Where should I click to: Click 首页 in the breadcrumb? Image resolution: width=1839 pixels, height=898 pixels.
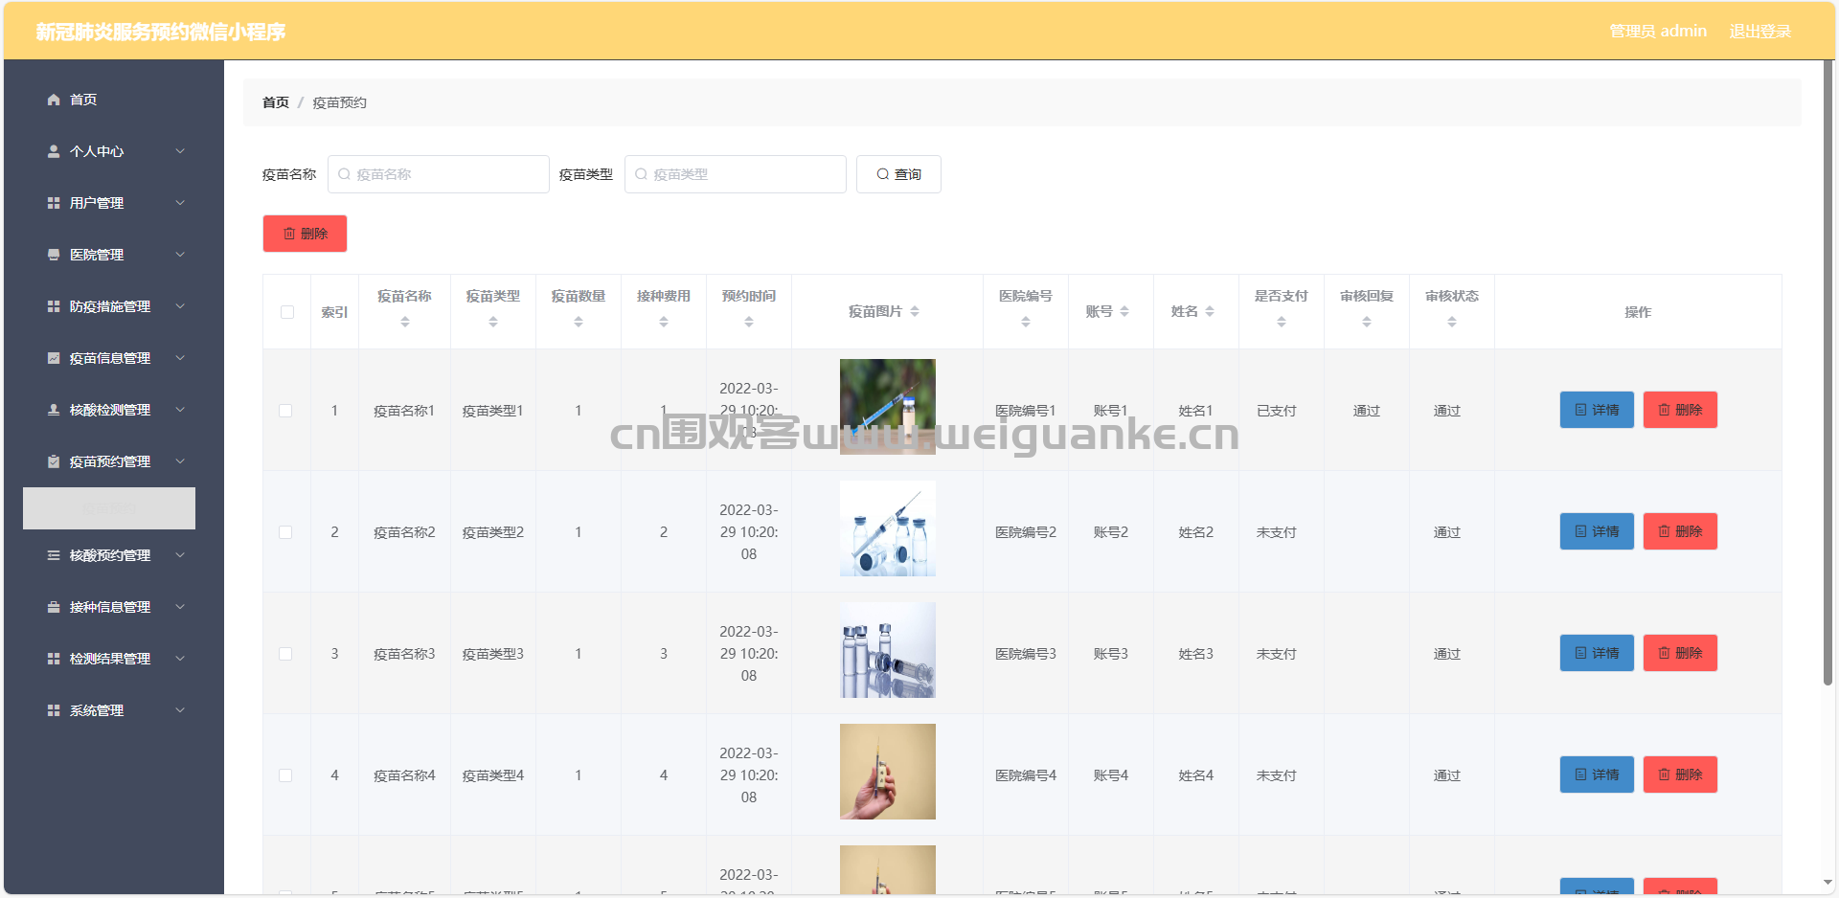276,102
